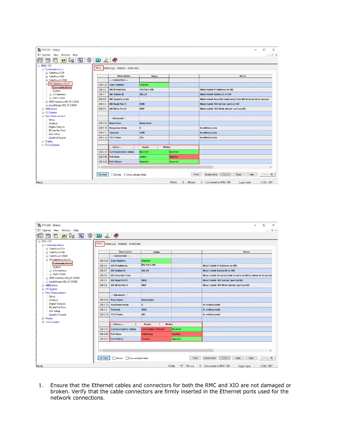Tick the Monitor checkbox in upper window

(113, 174)
